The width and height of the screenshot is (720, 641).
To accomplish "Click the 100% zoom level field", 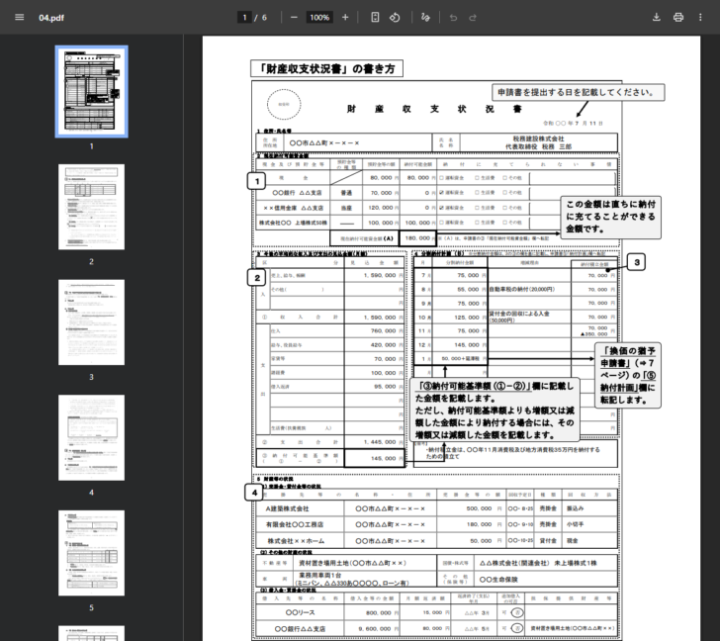I will point(319,18).
